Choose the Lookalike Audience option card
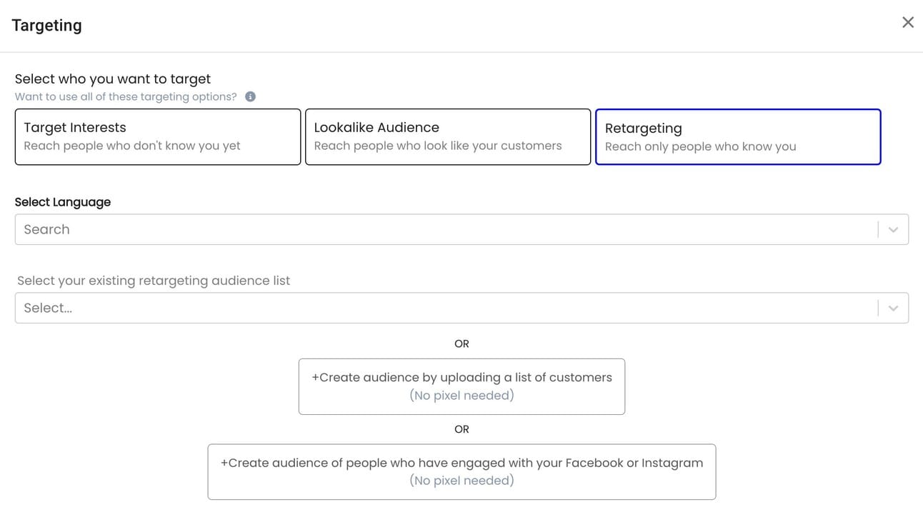This screenshot has height=527, width=923. click(x=447, y=136)
